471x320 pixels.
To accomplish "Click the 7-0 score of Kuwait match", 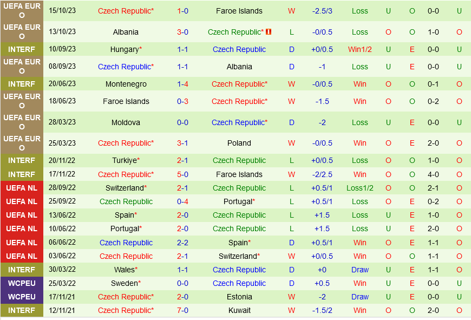I will 182,310.
